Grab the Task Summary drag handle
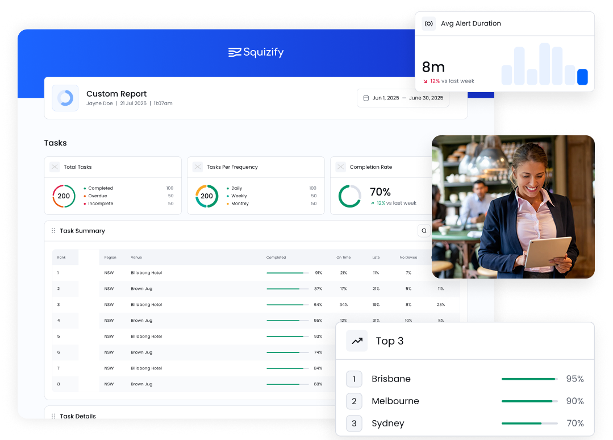Image resolution: width=613 pixels, height=440 pixels. tap(53, 231)
